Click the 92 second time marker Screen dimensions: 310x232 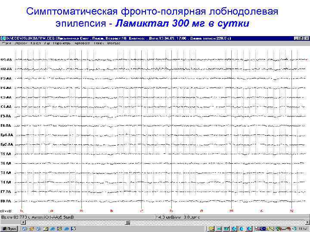click(x=291, y=211)
